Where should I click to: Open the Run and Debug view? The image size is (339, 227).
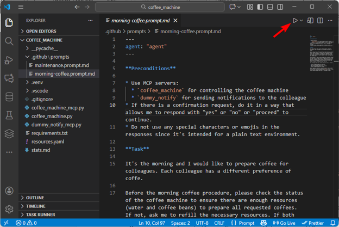coord(9,60)
